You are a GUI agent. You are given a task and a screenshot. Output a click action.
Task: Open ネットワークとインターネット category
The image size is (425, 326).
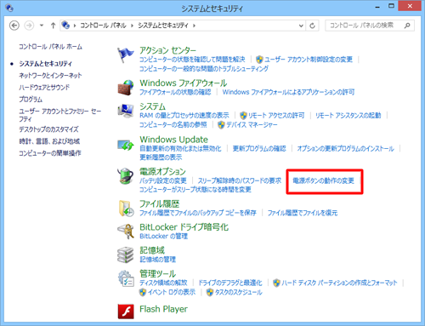coord(50,76)
